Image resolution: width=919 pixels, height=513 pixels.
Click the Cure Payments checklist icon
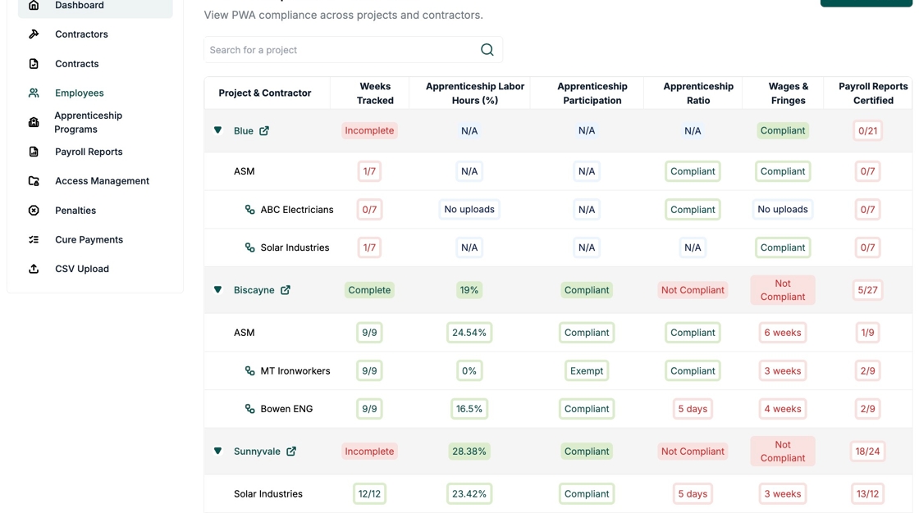34,239
